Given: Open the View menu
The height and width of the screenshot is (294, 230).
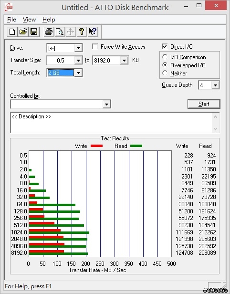Looking at the screenshot, I should point(29,20).
